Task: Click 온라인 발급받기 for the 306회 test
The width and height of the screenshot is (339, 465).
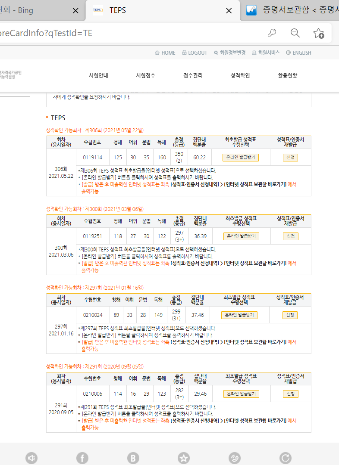Action: click(241, 158)
